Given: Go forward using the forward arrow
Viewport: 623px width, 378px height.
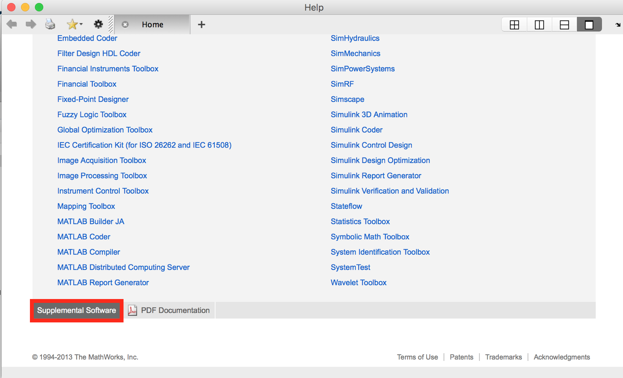Looking at the screenshot, I should click(31, 25).
